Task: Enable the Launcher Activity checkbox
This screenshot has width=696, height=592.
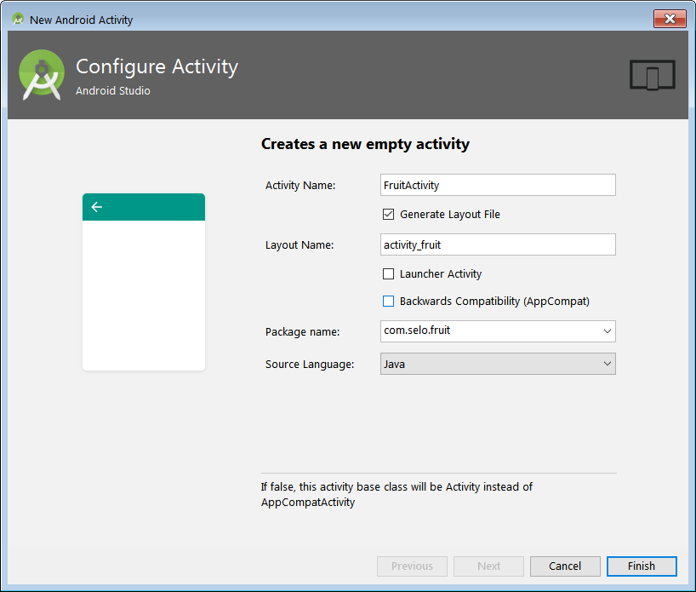Action: click(x=388, y=273)
